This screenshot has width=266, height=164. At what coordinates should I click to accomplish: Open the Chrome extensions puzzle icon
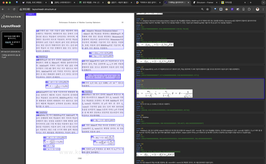249,9
